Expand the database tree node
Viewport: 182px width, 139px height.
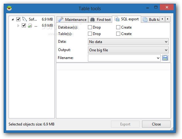pyautogui.click(x=18, y=26)
